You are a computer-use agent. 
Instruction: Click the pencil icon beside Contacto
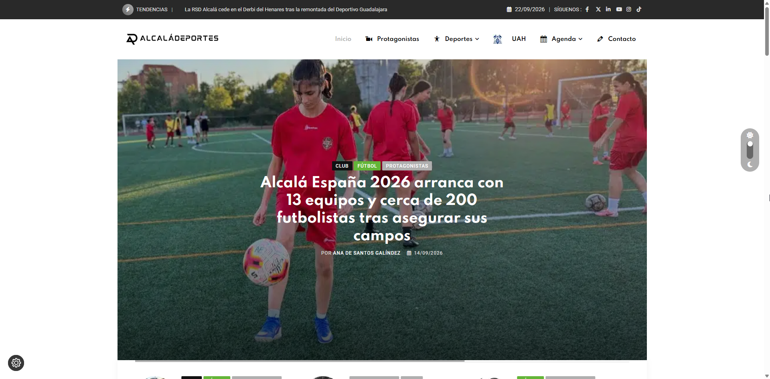click(600, 39)
